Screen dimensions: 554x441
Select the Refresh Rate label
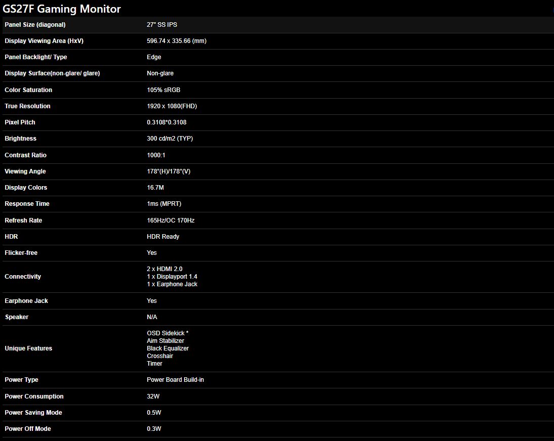coord(23,221)
